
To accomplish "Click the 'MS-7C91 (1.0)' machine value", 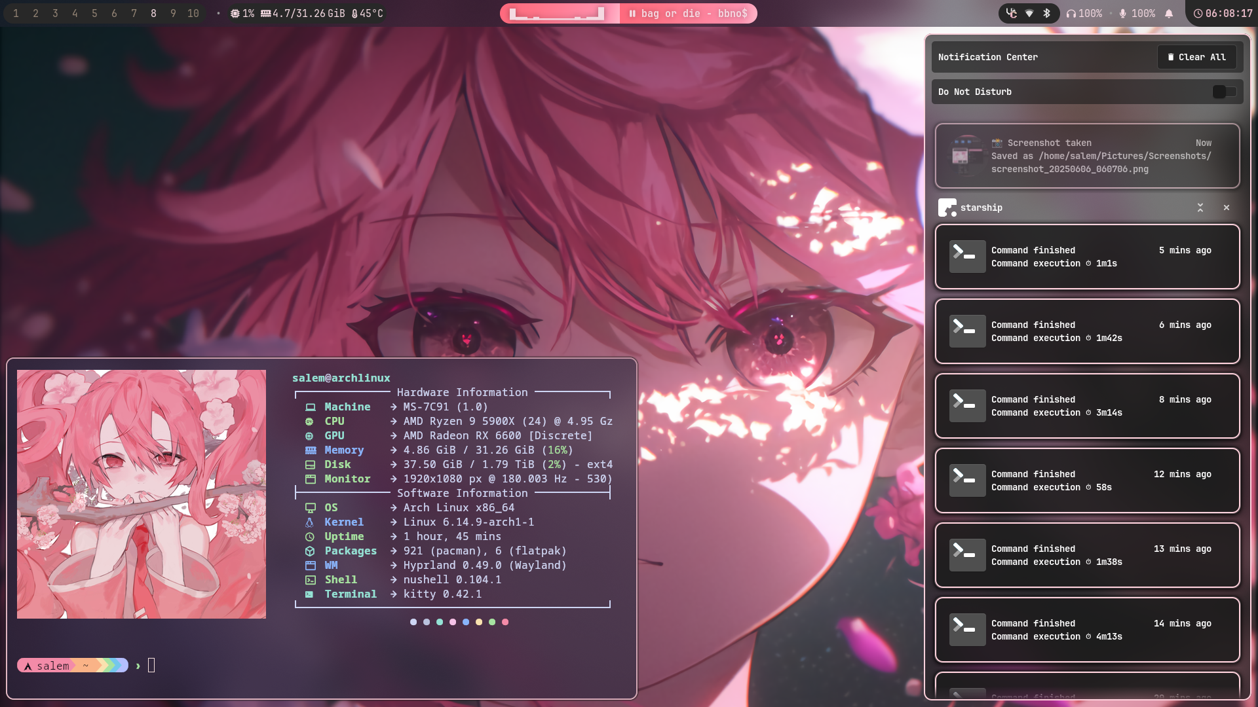I will [x=446, y=407].
